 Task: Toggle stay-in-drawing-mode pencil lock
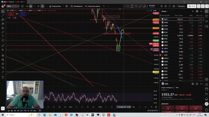[3, 59]
